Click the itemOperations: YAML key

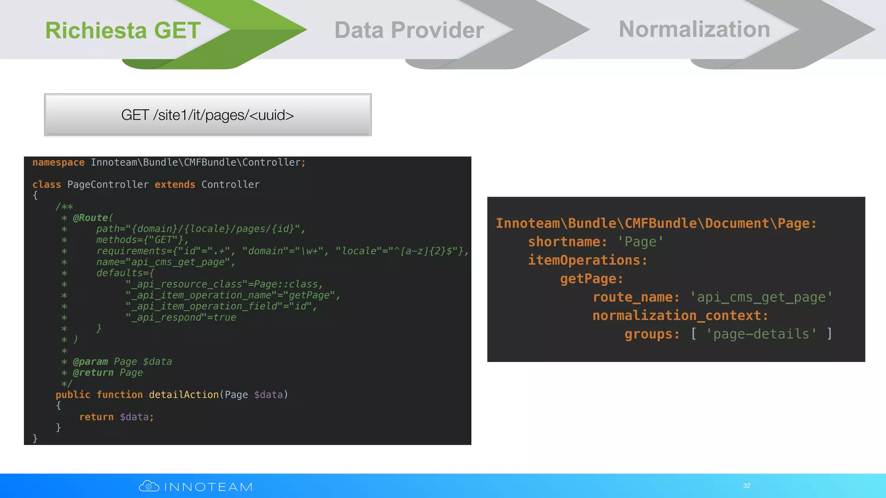(x=587, y=260)
